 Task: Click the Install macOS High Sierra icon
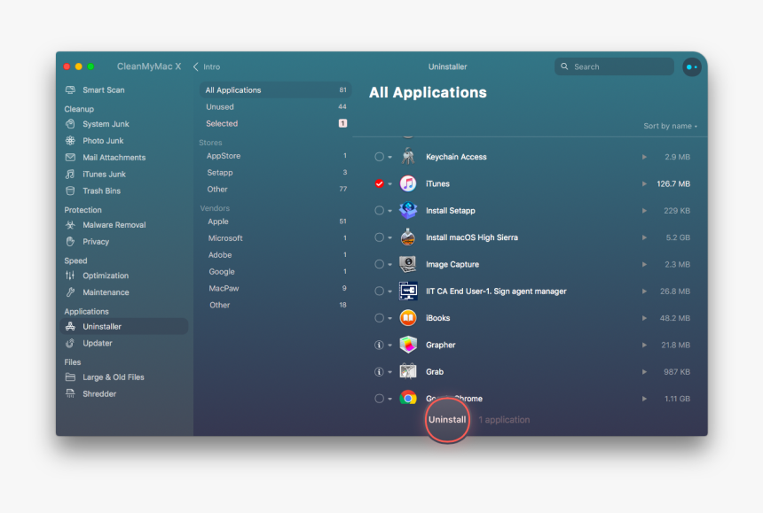click(408, 237)
